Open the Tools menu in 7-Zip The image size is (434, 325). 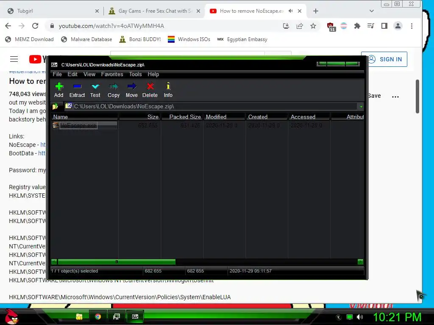point(135,74)
